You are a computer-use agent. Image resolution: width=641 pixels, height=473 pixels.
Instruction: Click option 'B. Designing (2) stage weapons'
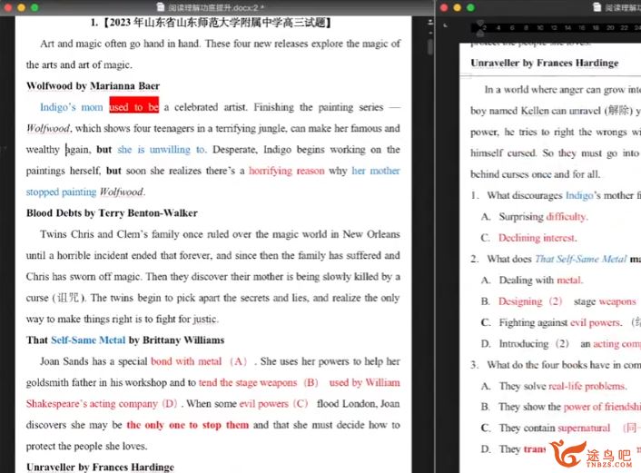coord(558,301)
